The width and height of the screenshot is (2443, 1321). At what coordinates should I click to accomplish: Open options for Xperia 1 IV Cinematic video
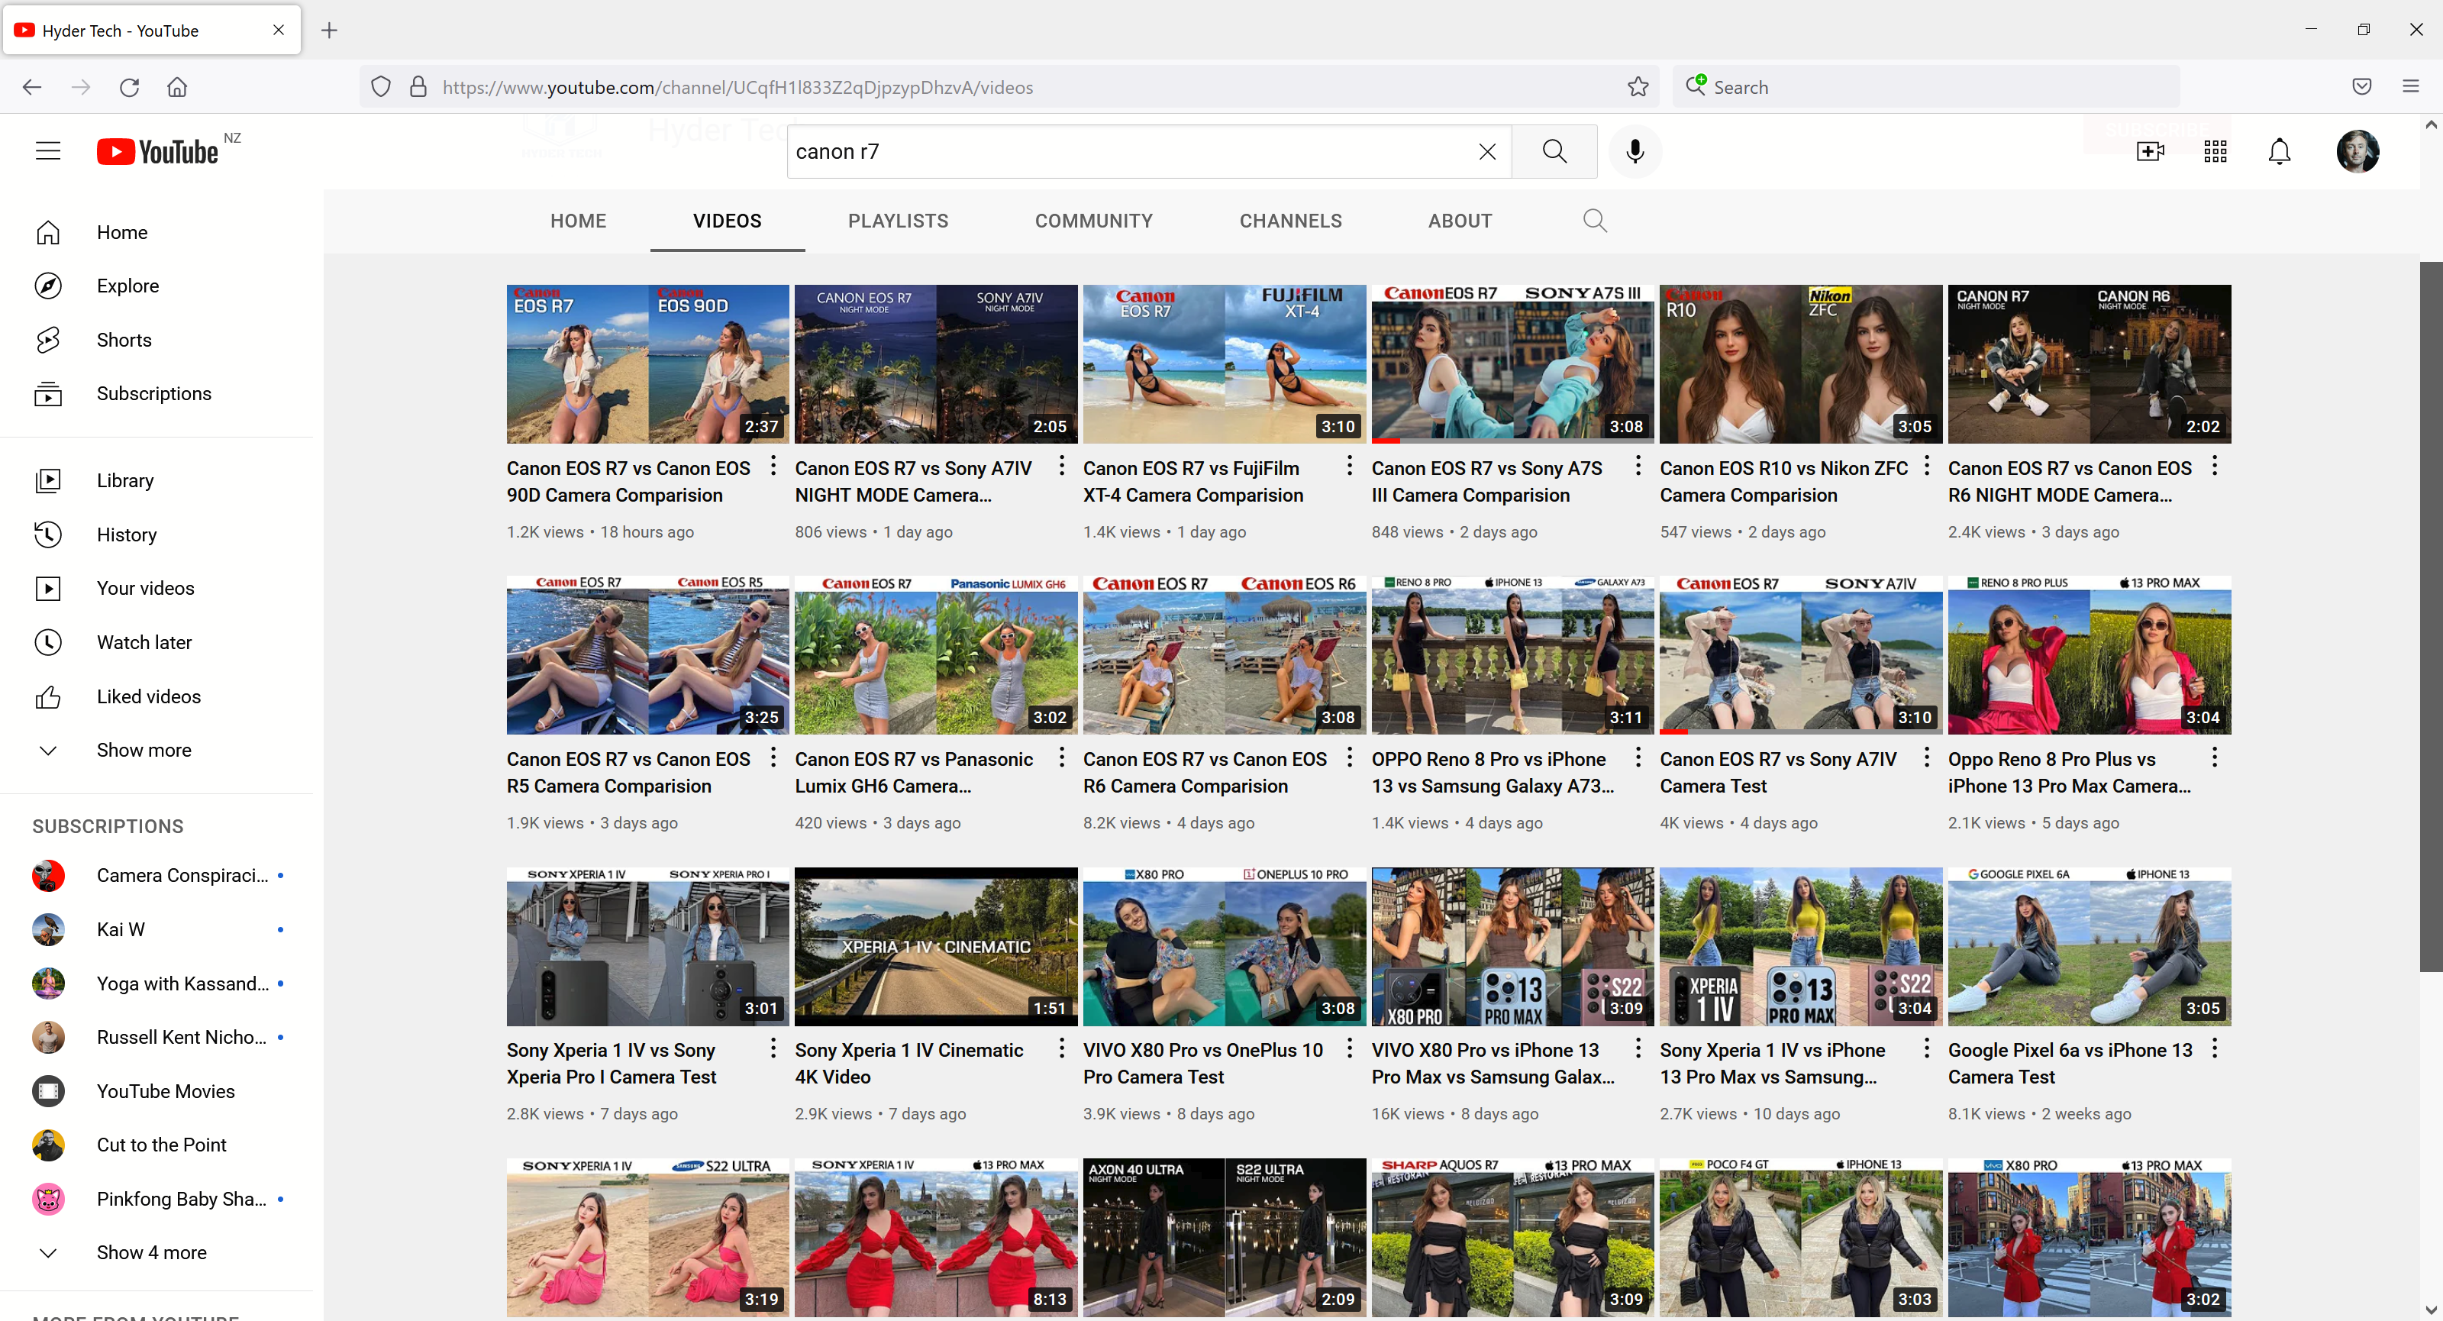tap(1061, 1048)
